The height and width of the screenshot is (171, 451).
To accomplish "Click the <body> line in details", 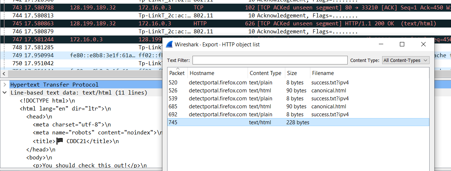I will pyautogui.click(x=39, y=157).
